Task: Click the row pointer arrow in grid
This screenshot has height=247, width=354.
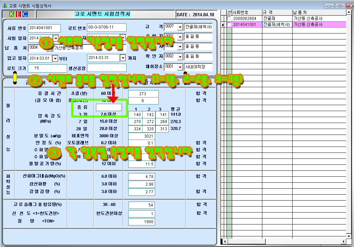Action: tap(223, 25)
